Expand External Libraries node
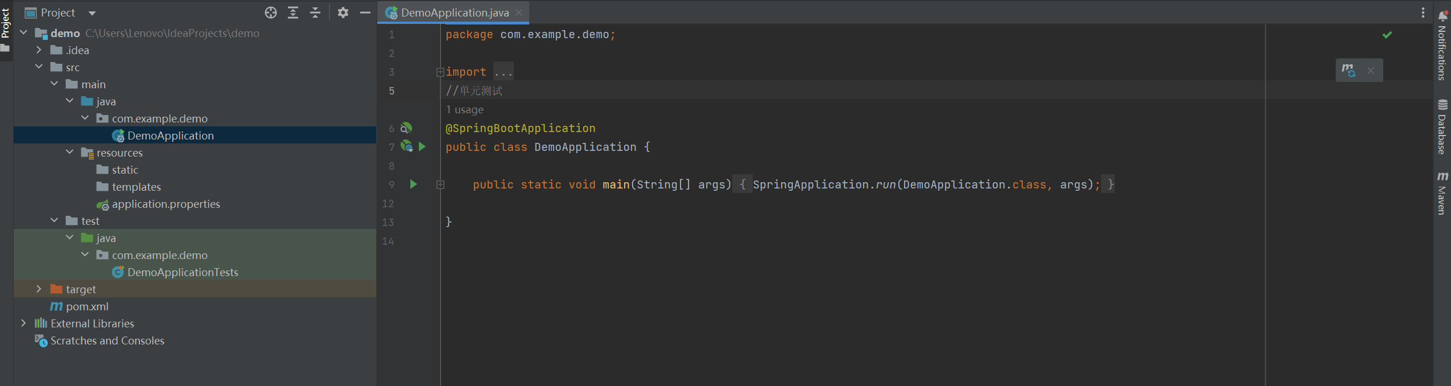 click(23, 323)
